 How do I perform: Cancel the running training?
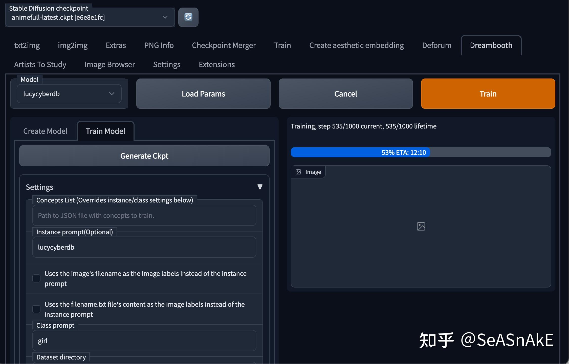coord(345,94)
